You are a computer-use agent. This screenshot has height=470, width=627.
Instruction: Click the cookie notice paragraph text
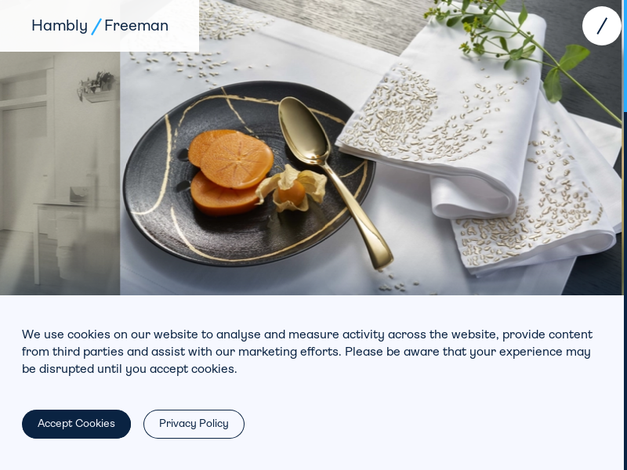coord(307,352)
